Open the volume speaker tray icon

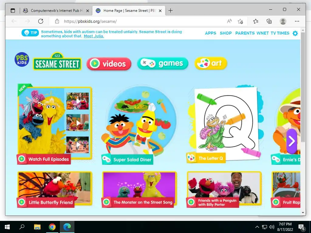point(272,227)
